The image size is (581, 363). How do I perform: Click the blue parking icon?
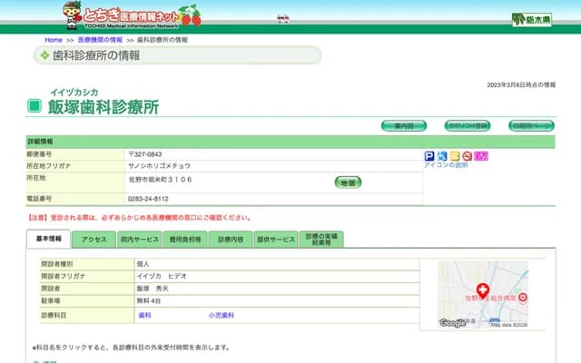coord(429,156)
